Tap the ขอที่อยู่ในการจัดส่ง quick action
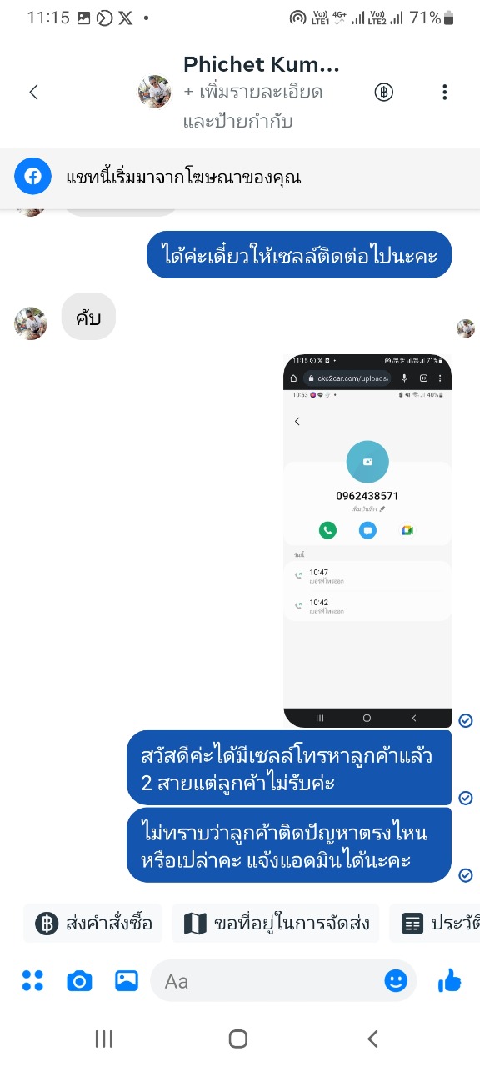The height and width of the screenshot is (1067, 480). (x=275, y=924)
